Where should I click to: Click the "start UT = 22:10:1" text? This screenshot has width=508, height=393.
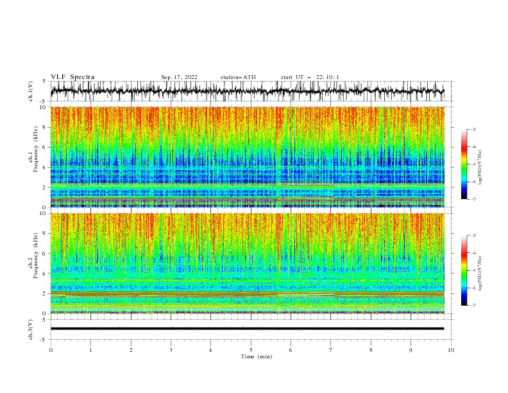(x=310, y=77)
